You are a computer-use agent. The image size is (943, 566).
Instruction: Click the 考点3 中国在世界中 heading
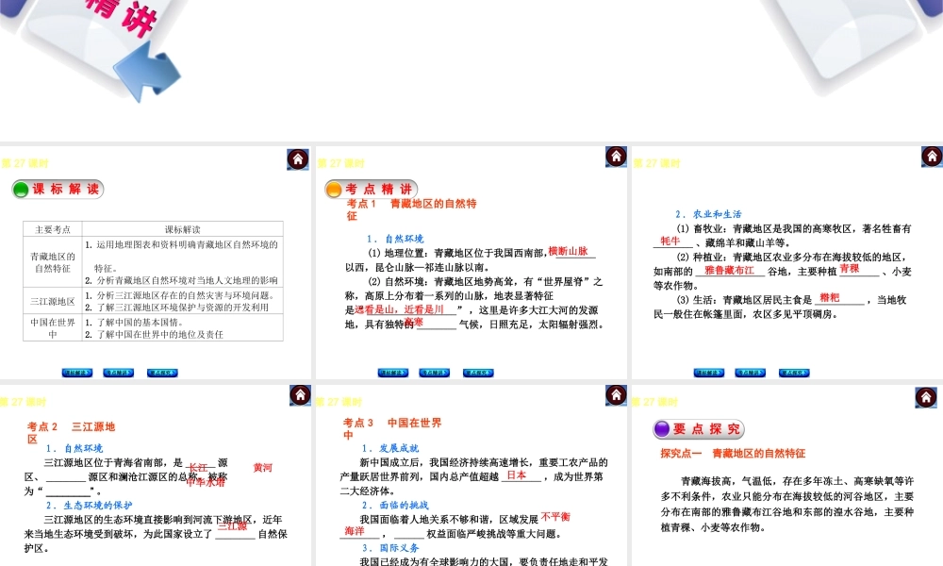392,428
